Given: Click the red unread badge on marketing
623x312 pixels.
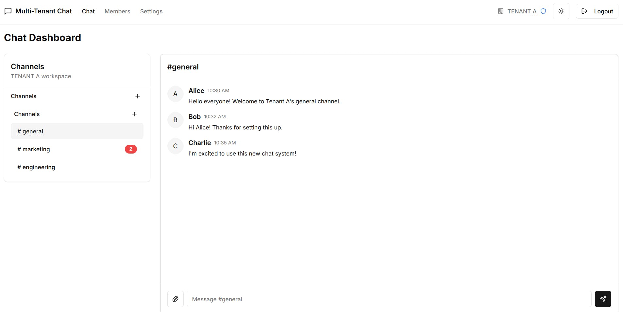Looking at the screenshot, I should point(131,149).
